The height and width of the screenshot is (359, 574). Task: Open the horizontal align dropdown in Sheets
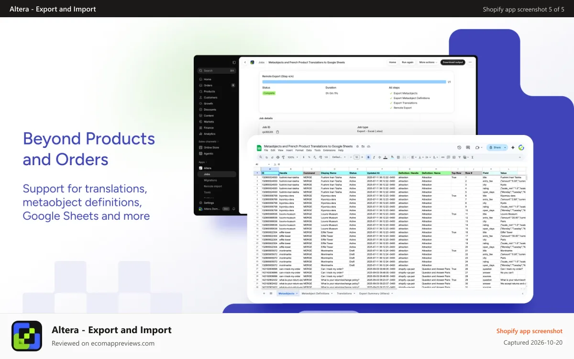pyautogui.click(x=414, y=157)
